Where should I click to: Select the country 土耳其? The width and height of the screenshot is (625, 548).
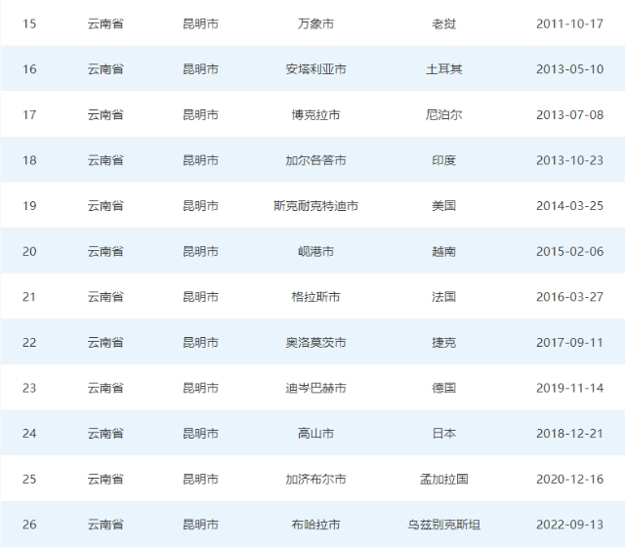pyautogui.click(x=443, y=69)
